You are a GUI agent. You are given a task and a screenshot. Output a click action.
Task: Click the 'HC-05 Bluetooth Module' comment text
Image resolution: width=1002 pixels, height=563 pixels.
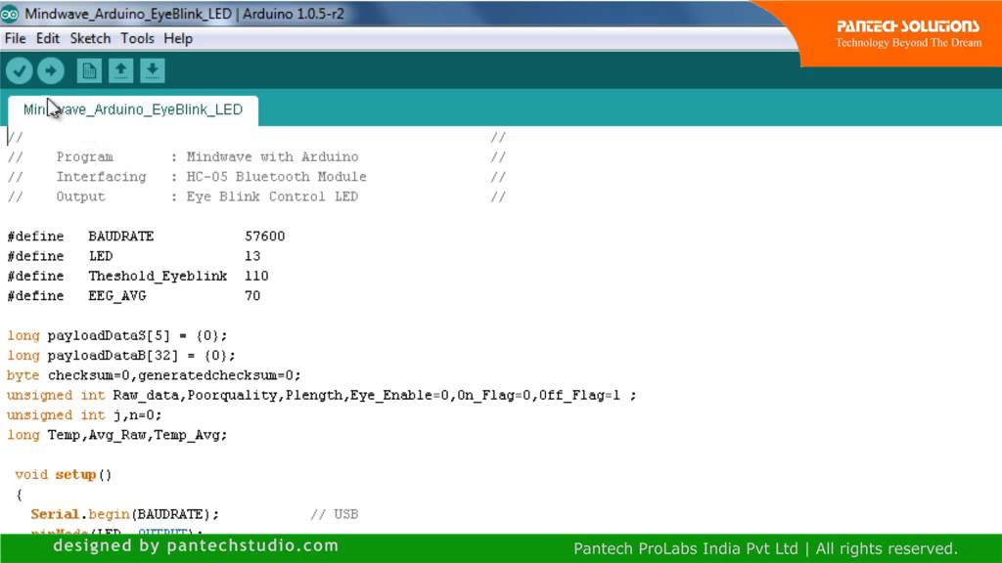coord(276,177)
